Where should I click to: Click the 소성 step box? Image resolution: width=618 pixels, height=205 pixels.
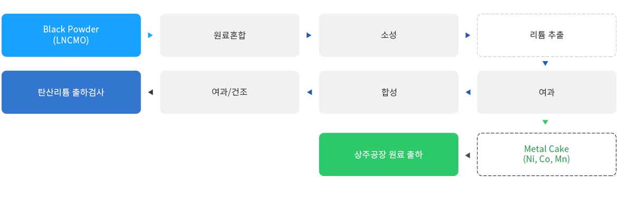[389, 35]
